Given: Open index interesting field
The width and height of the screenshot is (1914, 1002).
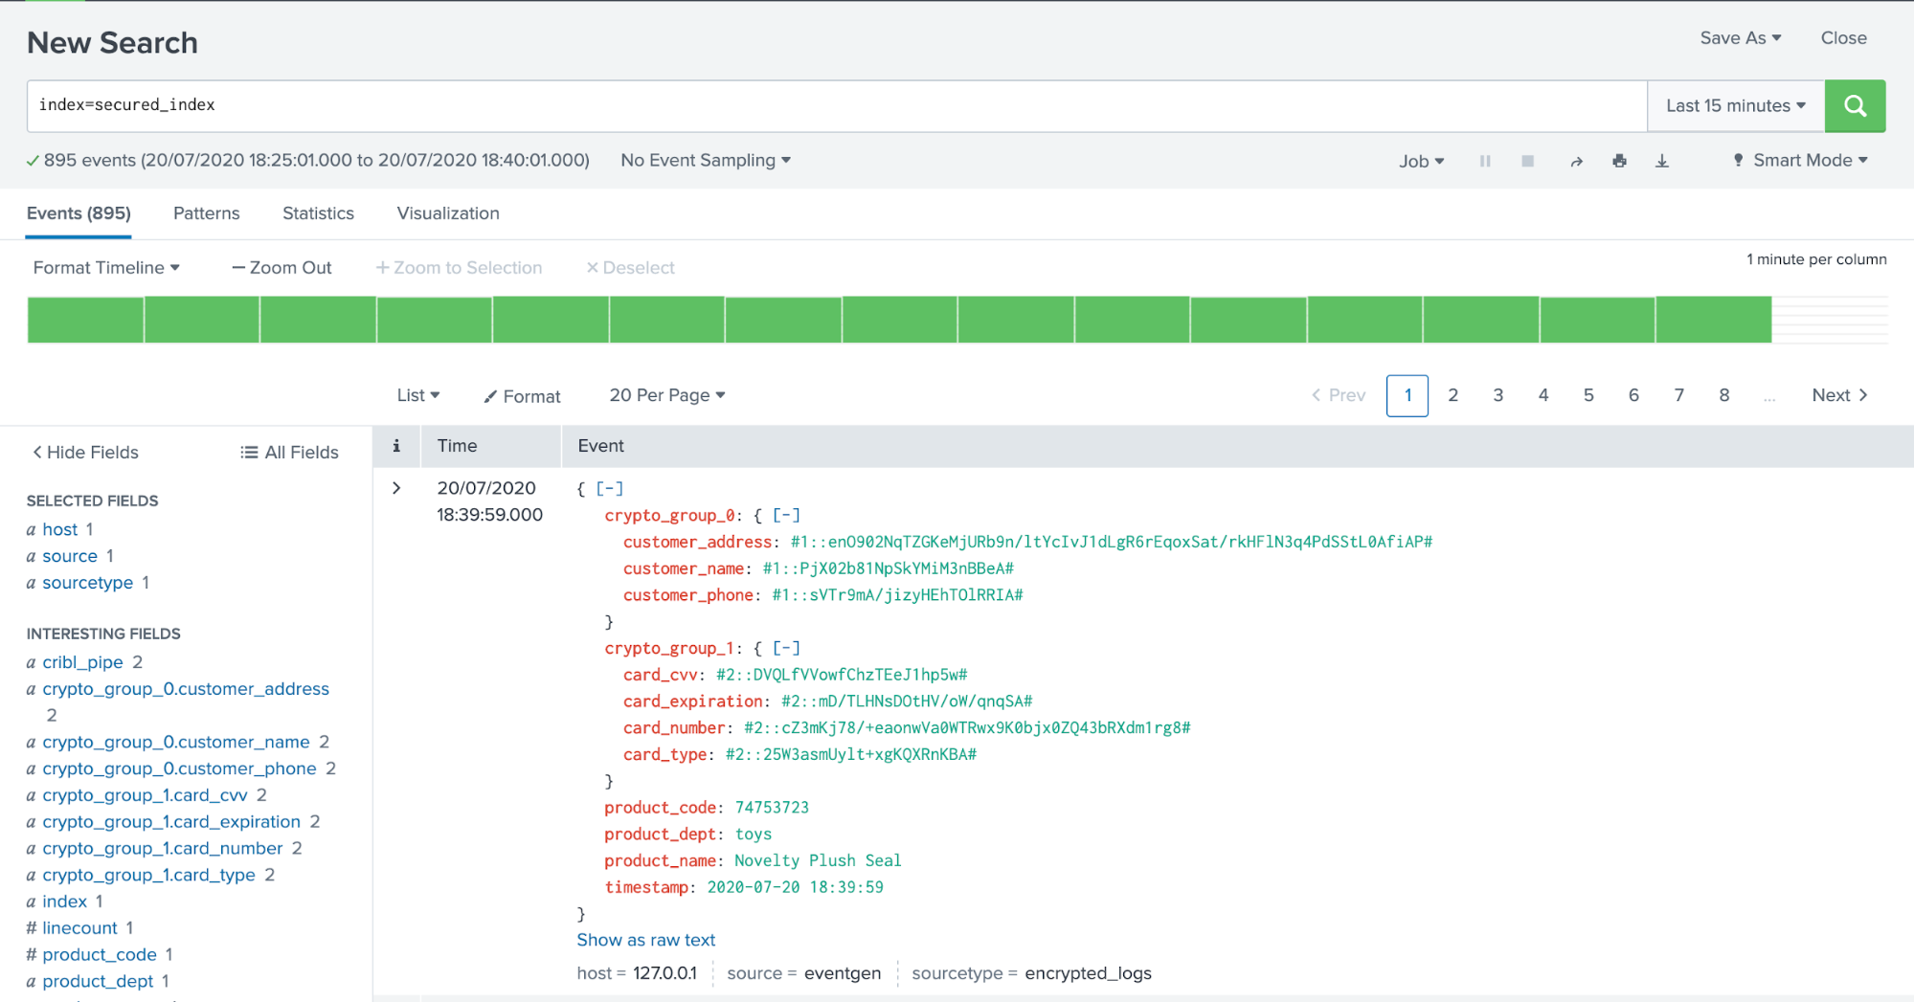Looking at the screenshot, I should point(64,902).
